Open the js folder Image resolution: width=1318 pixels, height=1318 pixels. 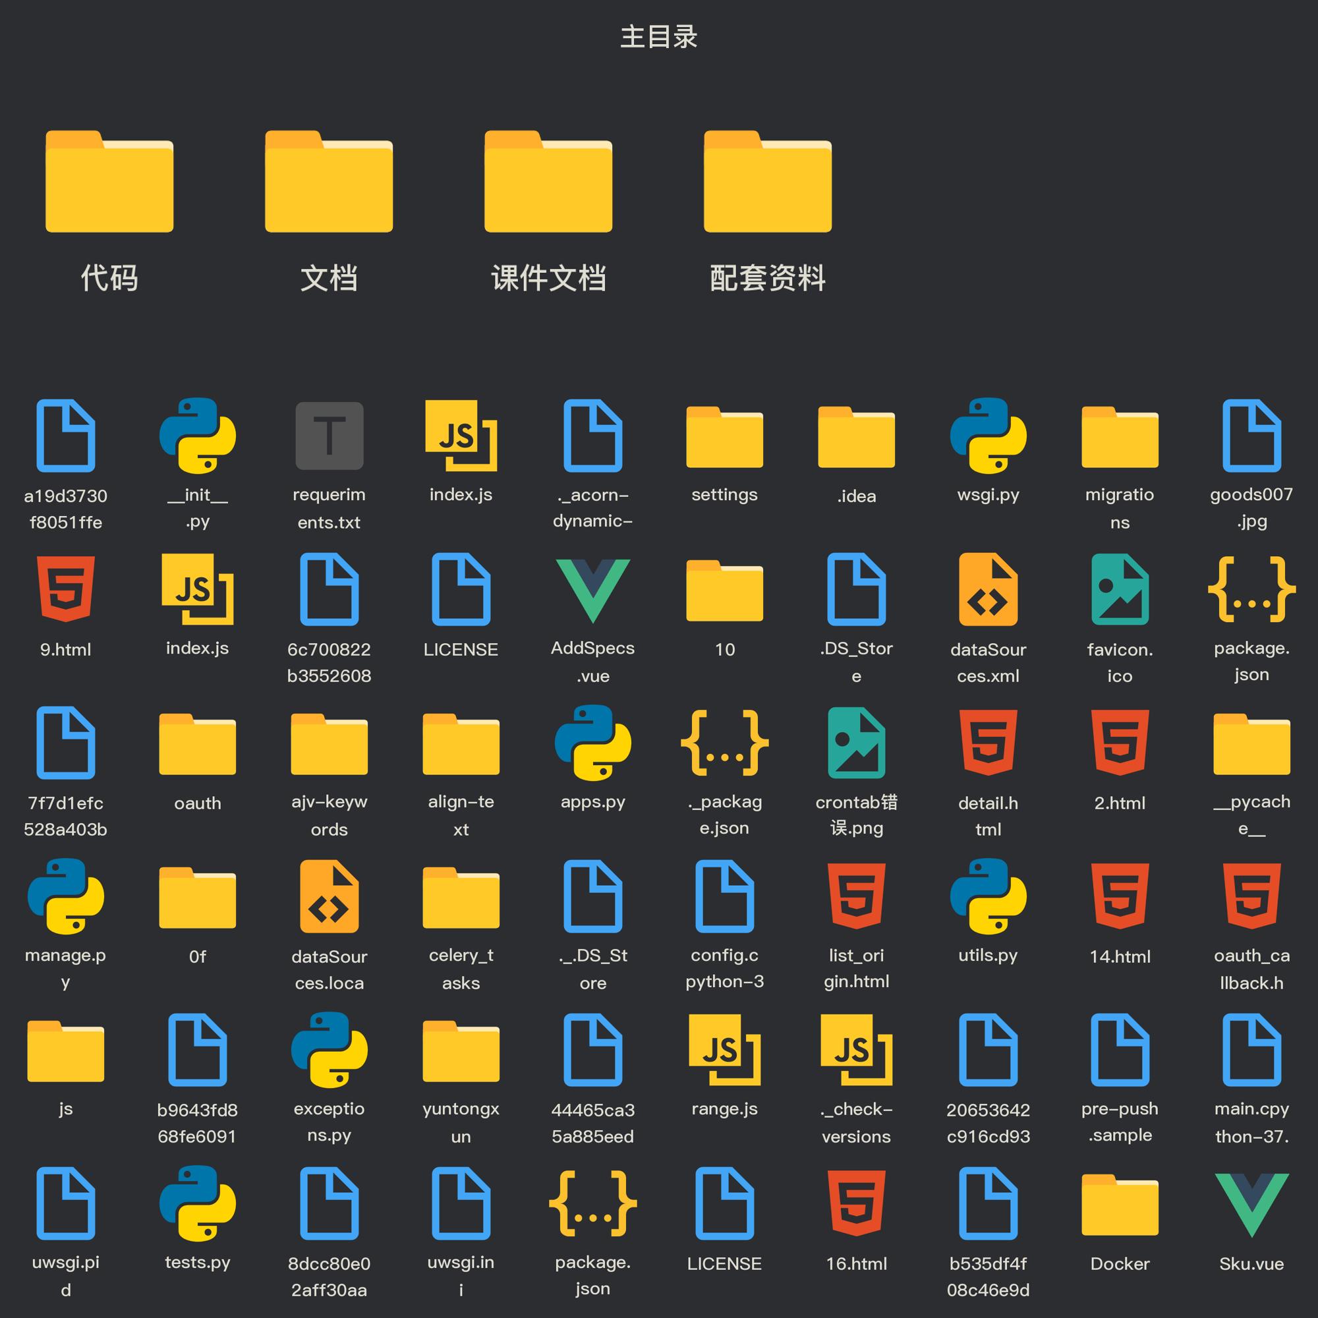pos(66,1050)
